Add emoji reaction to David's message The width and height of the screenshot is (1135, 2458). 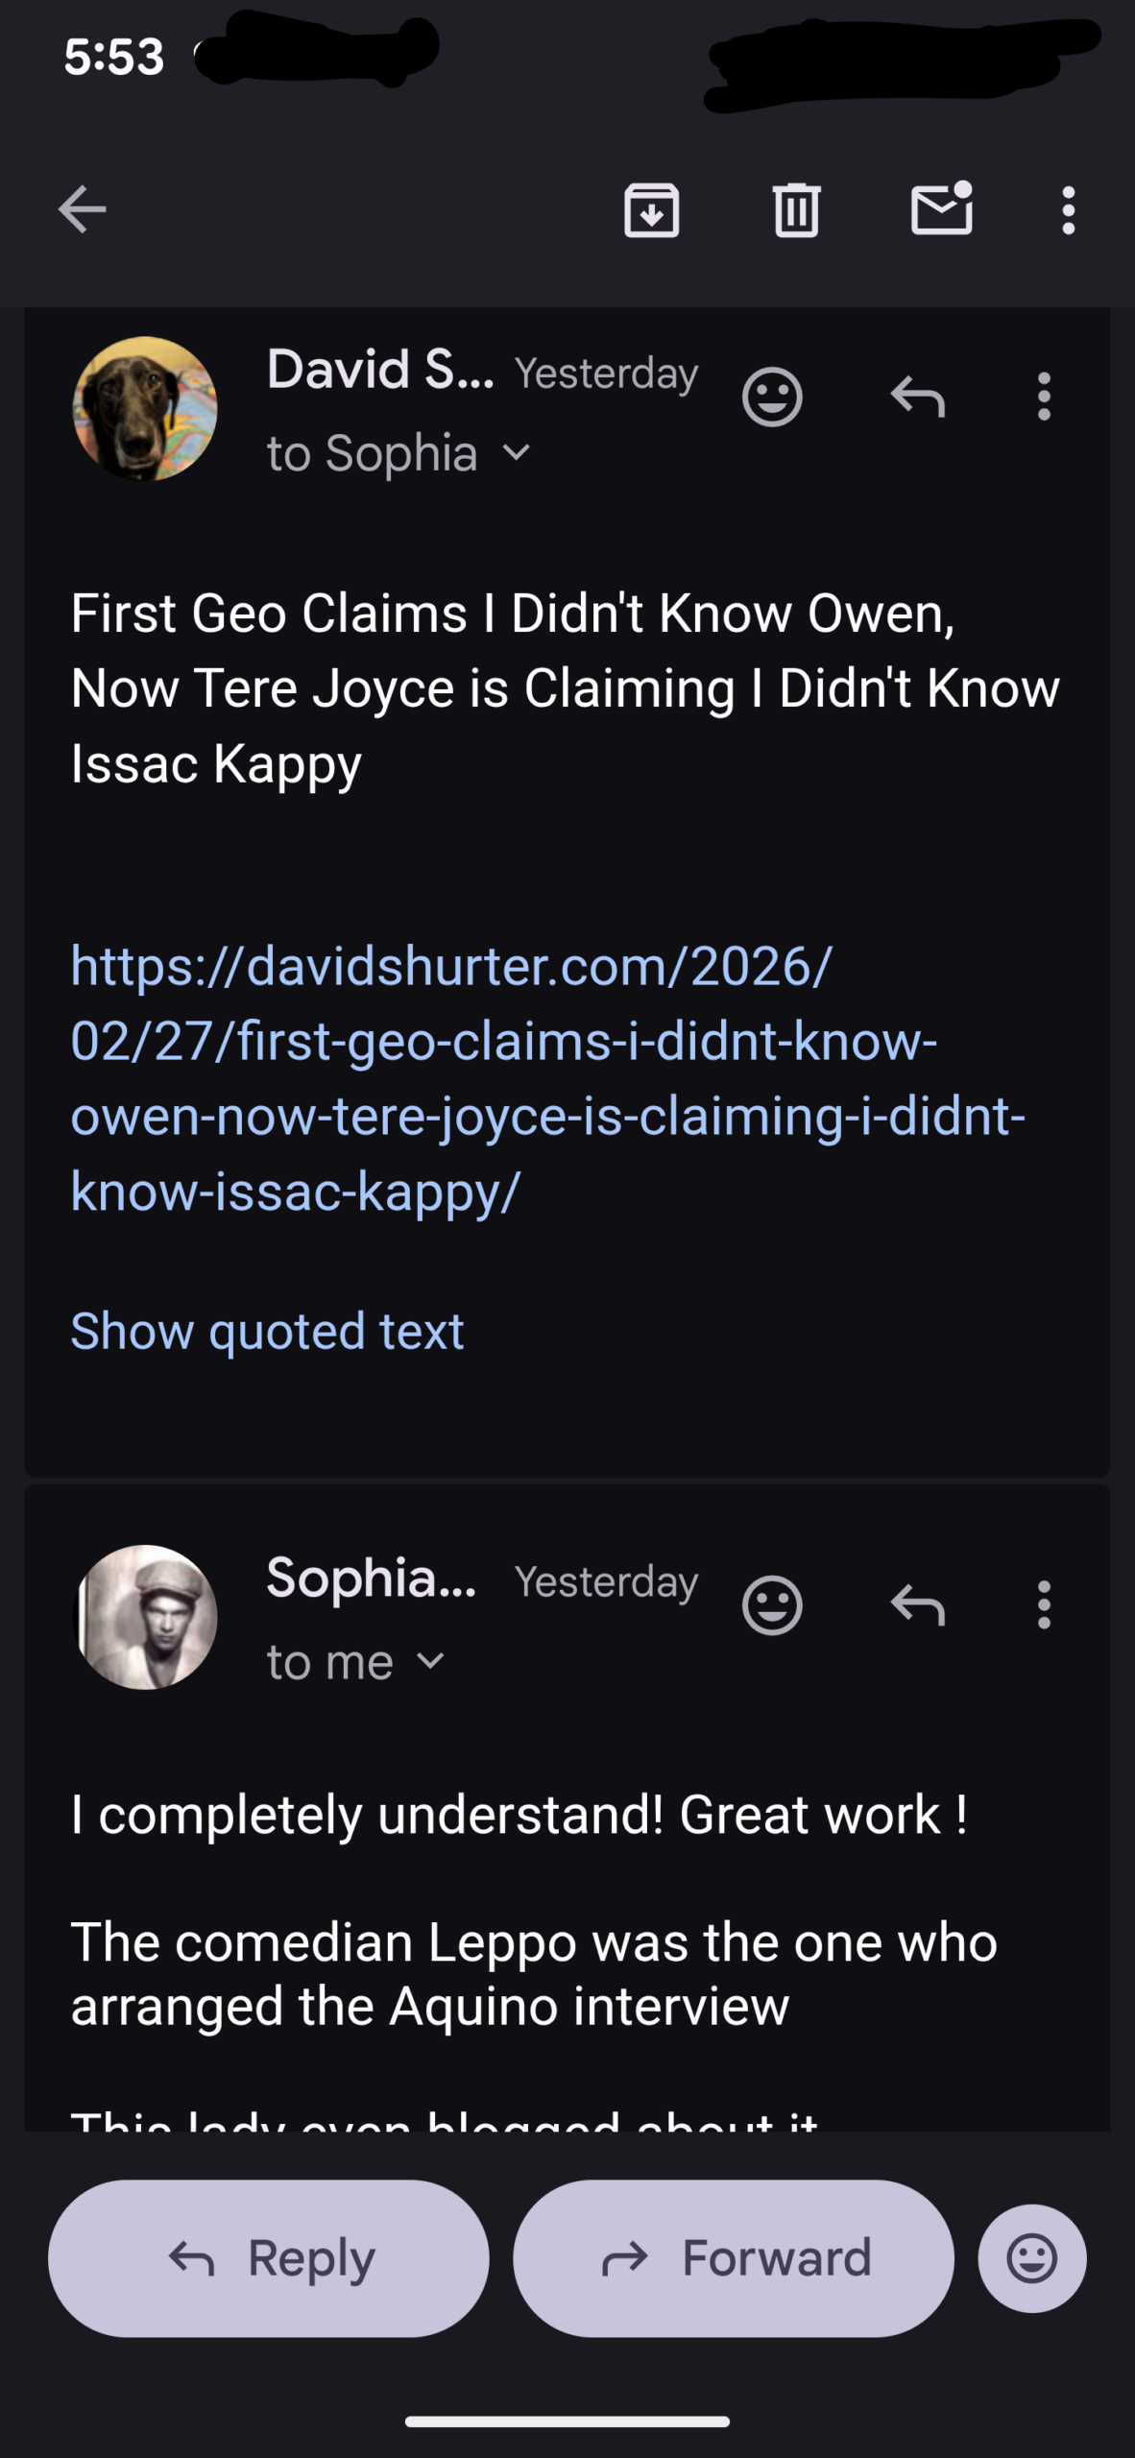[772, 396]
